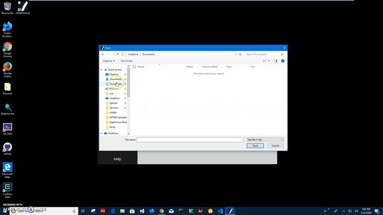Viewport: 383px width, 215px height.
Task: Click the Open button
Action: click(255, 146)
